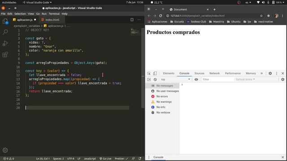
Task: Switch to Network tab in DevTools
Action: (214, 73)
